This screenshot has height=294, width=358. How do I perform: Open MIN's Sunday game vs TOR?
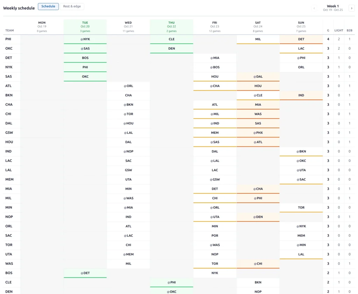coord(301,208)
